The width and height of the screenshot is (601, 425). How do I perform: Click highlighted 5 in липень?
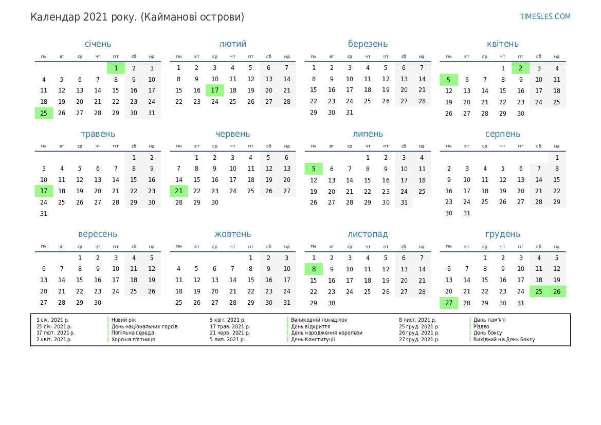tap(314, 169)
